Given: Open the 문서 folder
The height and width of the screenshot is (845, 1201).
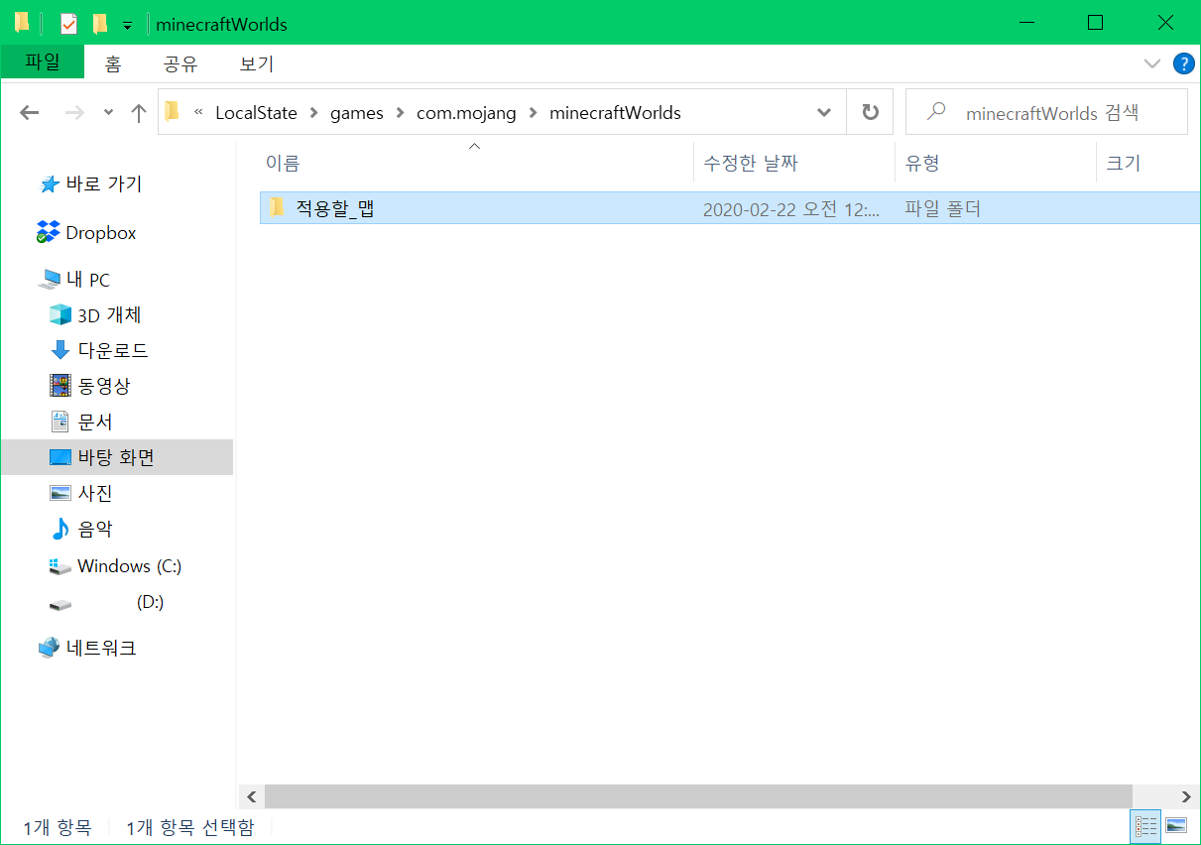Looking at the screenshot, I should [x=95, y=422].
